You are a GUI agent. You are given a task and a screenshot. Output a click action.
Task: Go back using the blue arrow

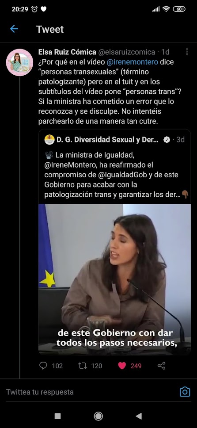tap(14, 29)
